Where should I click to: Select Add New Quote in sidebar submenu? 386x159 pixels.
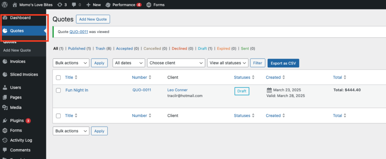17,50
